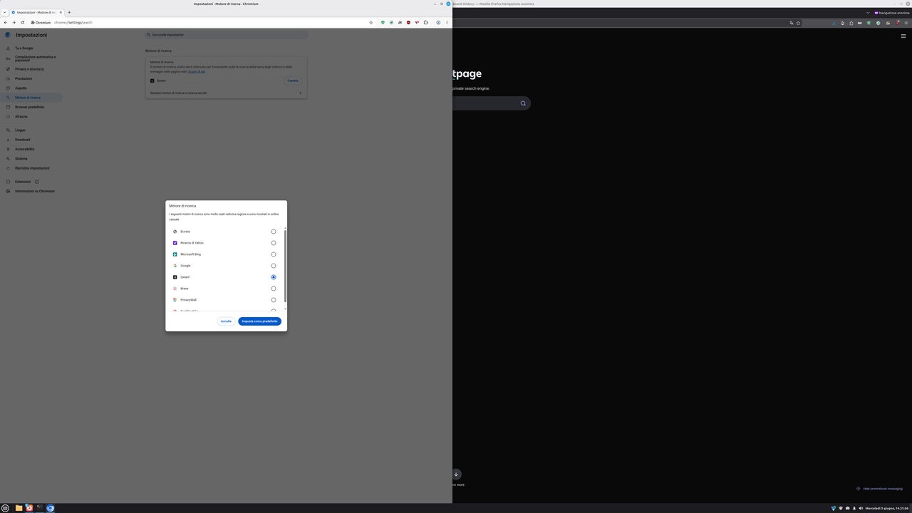912x513 pixels.
Task: Open the Firefox page hamburger menu
Action: pyautogui.click(x=903, y=36)
